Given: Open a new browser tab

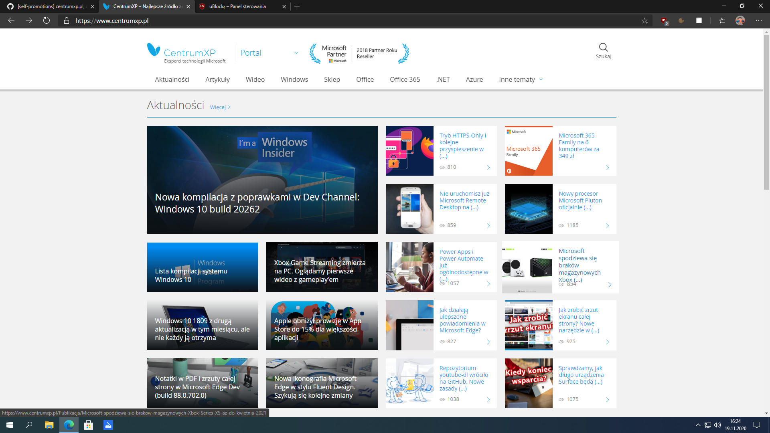Looking at the screenshot, I should [x=297, y=6].
